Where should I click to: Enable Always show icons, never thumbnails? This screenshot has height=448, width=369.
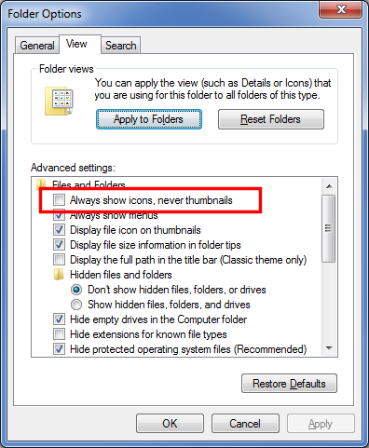pyautogui.click(x=59, y=200)
